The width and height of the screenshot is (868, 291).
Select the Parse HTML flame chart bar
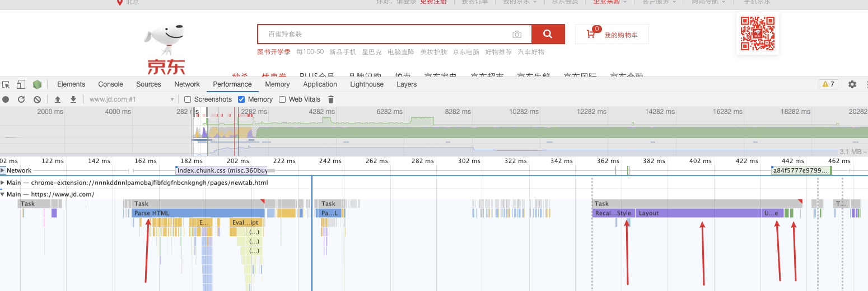coord(198,213)
